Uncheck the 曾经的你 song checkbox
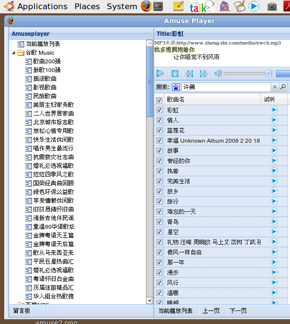The height and width of the screenshot is (324, 290). [x=159, y=161]
